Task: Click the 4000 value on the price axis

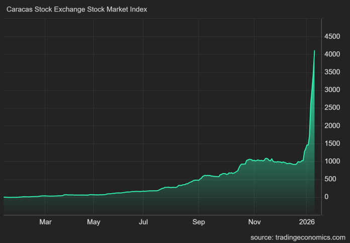Action: pos(332,55)
